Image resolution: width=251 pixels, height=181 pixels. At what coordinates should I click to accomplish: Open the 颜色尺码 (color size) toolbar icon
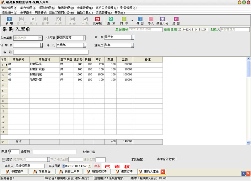162,20
